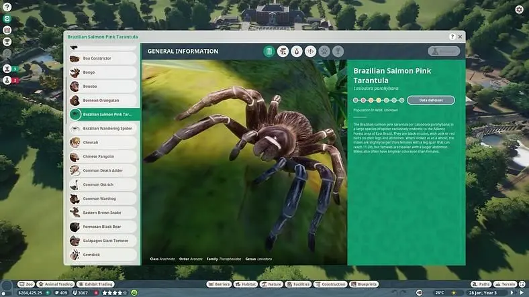The height and width of the screenshot is (297, 529).
Task: Click the first conservation status dot
Action: 355,100
